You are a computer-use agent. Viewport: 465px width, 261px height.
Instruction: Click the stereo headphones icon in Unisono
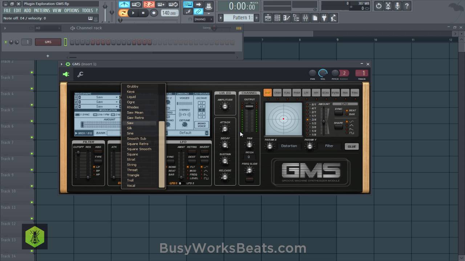185,115
